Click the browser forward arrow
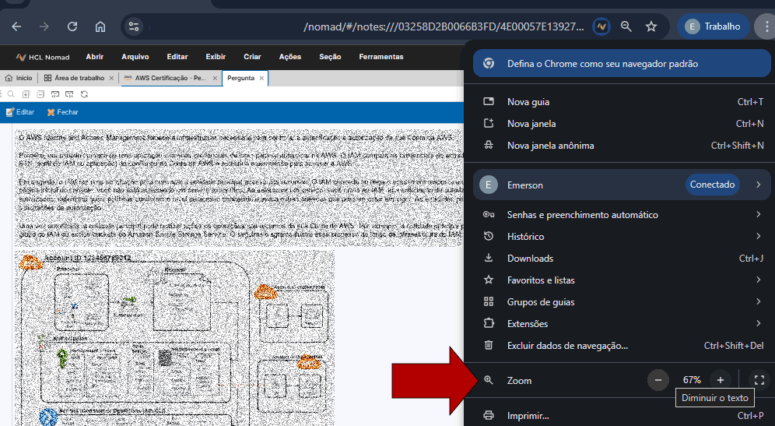This screenshot has height=426, width=775. click(44, 26)
